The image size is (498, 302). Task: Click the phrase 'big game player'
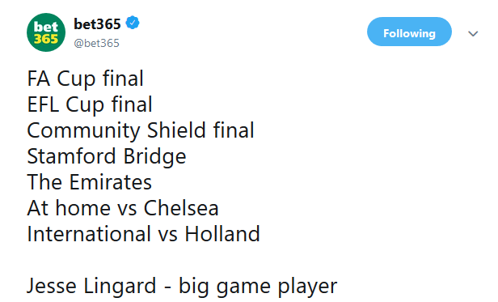click(258, 287)
